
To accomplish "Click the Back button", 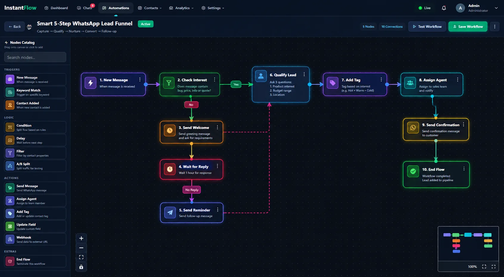I will point(15,27).
